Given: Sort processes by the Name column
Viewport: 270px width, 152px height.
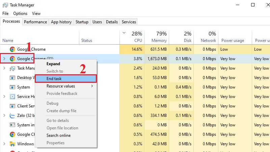Looking at the screenshot, I should [39, 37].
